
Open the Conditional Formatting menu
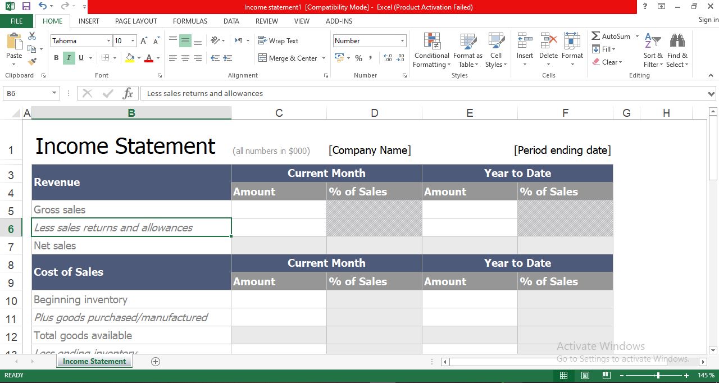coord(431,51)
